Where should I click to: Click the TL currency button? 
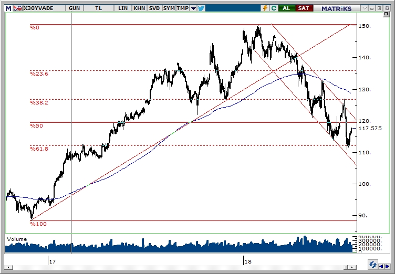coord(99,8)
